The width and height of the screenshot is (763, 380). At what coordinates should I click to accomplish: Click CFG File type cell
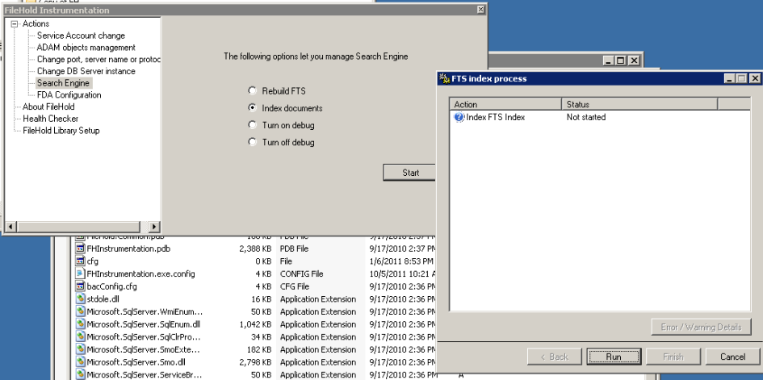[x=296, y=286]
